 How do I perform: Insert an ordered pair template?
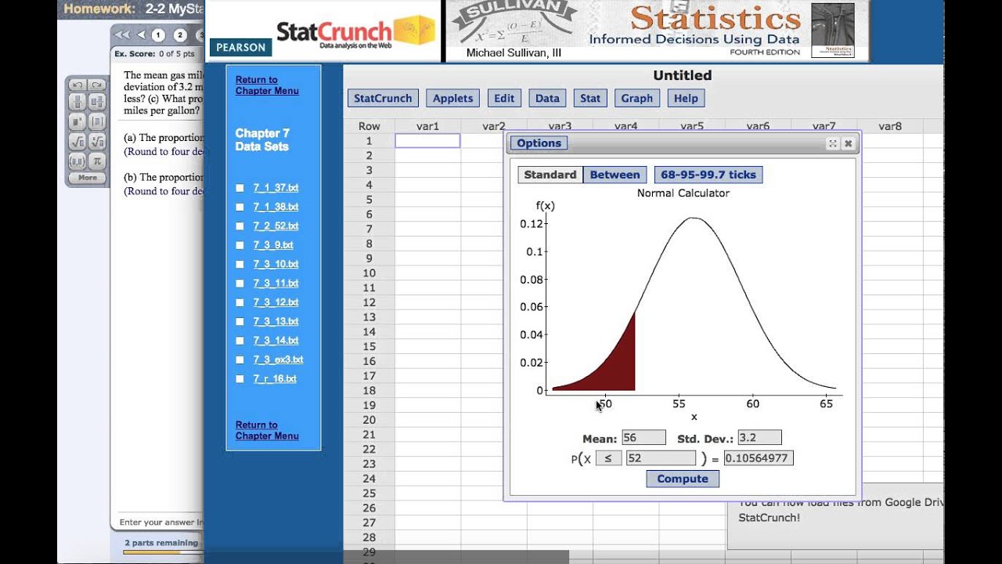point(77,161)
